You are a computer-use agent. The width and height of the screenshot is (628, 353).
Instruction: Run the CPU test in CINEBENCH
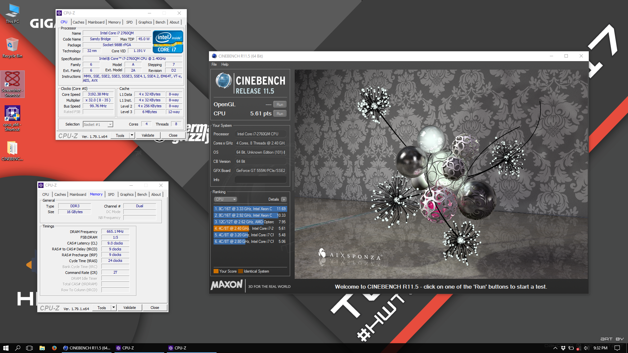coord(280,114)
